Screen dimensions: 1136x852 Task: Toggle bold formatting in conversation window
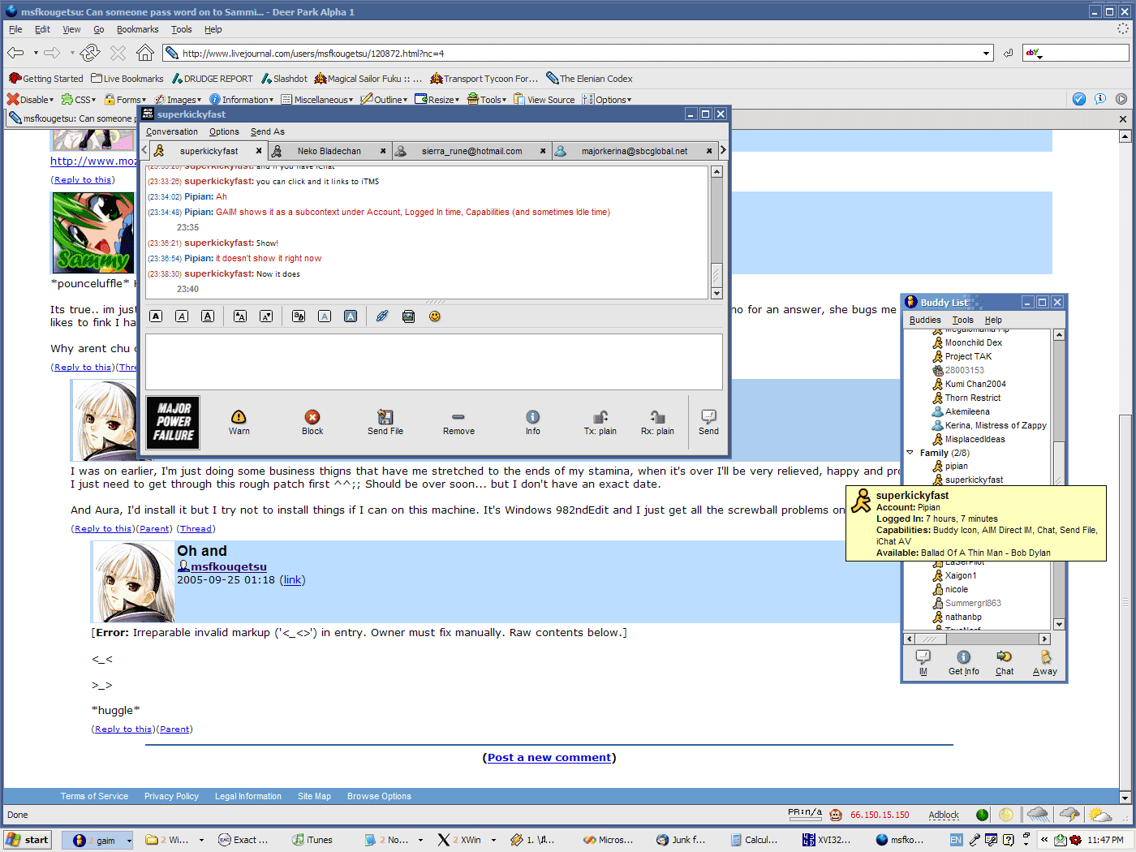coord(157,316)
